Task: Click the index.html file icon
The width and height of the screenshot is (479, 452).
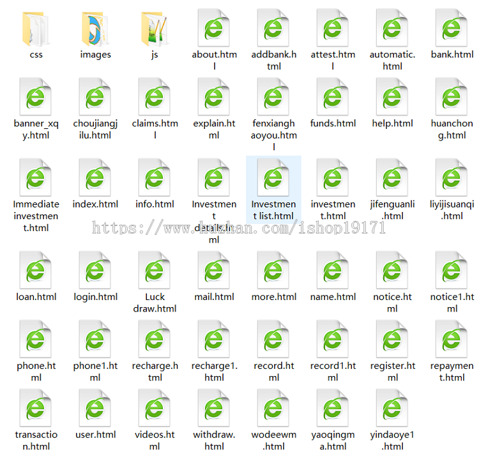Action: point(95,177)
